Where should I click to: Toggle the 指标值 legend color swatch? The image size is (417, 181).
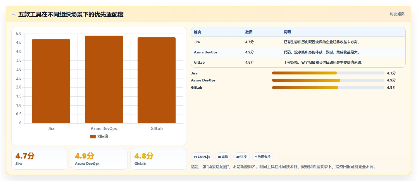(x=93, y=136)
